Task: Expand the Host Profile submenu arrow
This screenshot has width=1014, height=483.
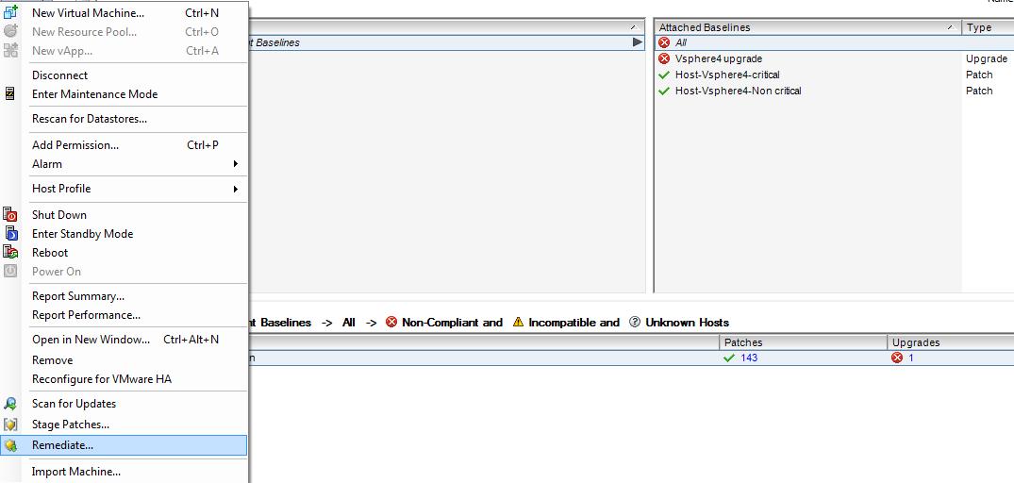Action: click(236, 189)
